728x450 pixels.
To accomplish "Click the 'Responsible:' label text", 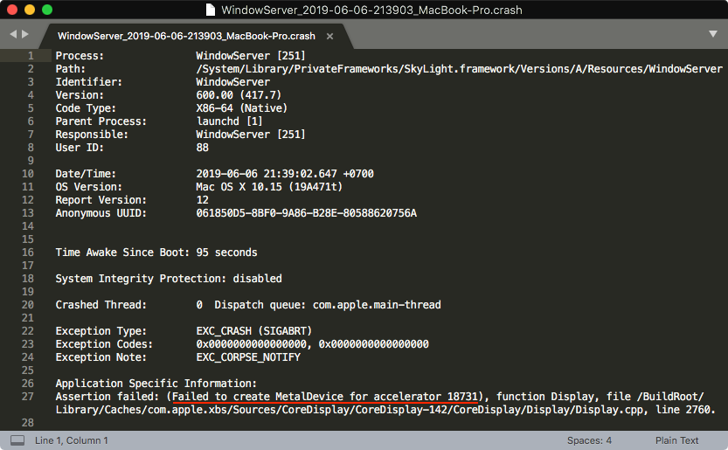I will pyautogui.click(x=92, y=135).
